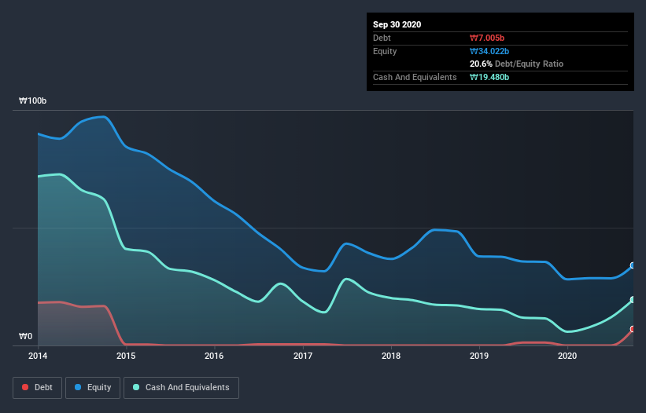Click the ₩19.480b cash value

[x=489, y=77]
